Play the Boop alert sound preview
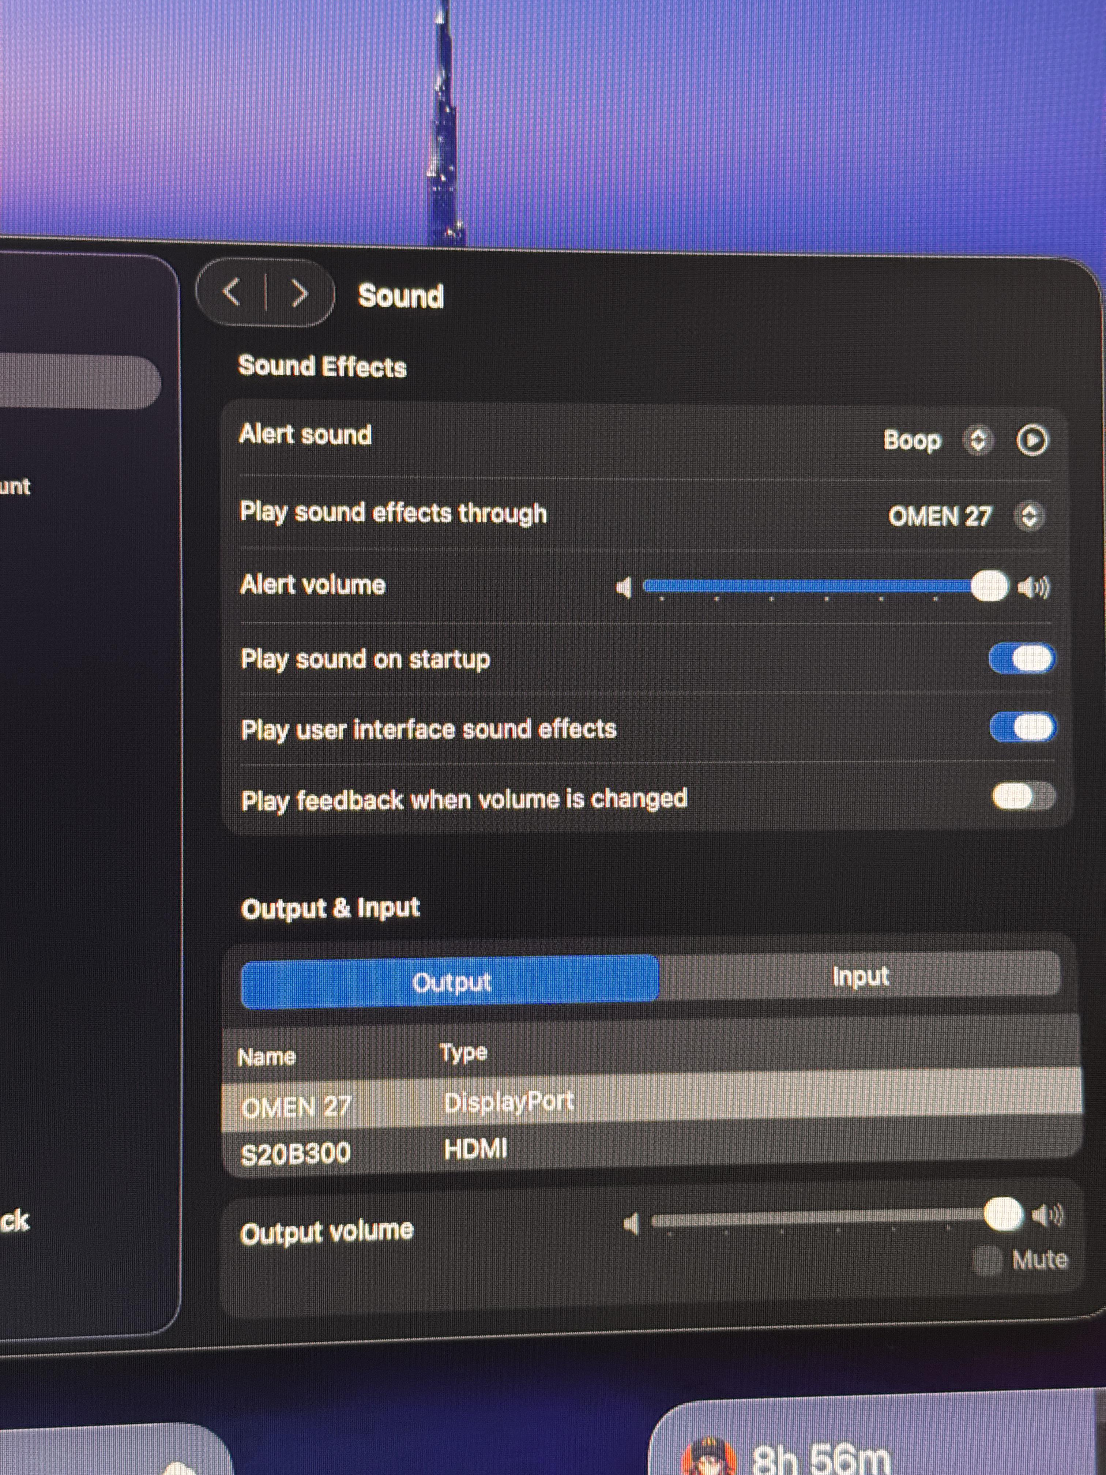Screen dimensions: 1106x1475 1032,440
